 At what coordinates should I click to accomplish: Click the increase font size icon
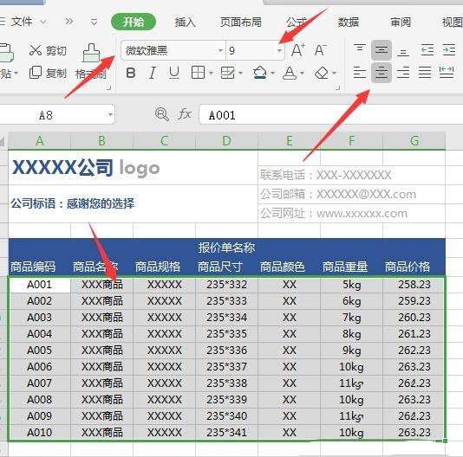pos(298,50)
